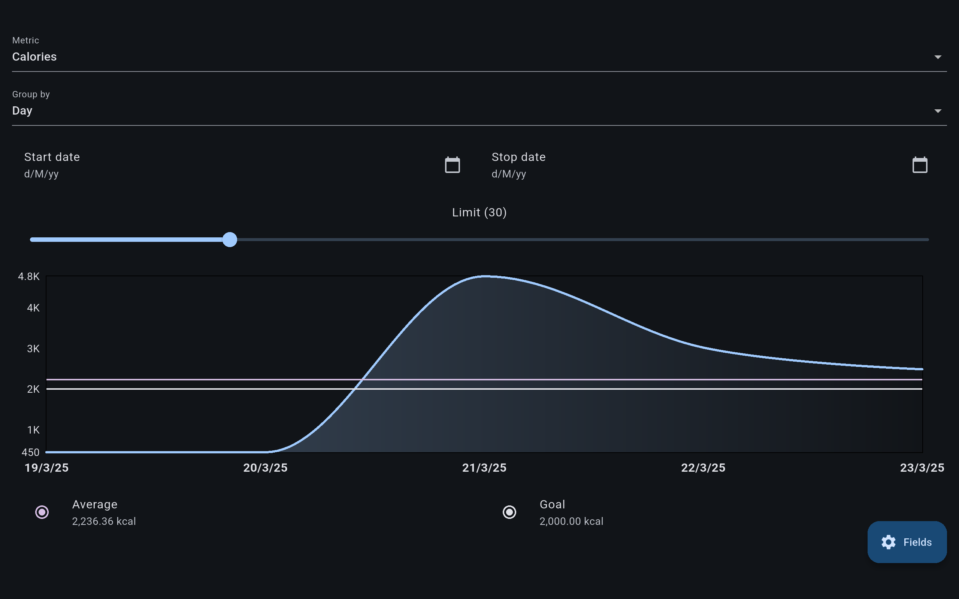Click the Average legend title

[x=95, y=504]
